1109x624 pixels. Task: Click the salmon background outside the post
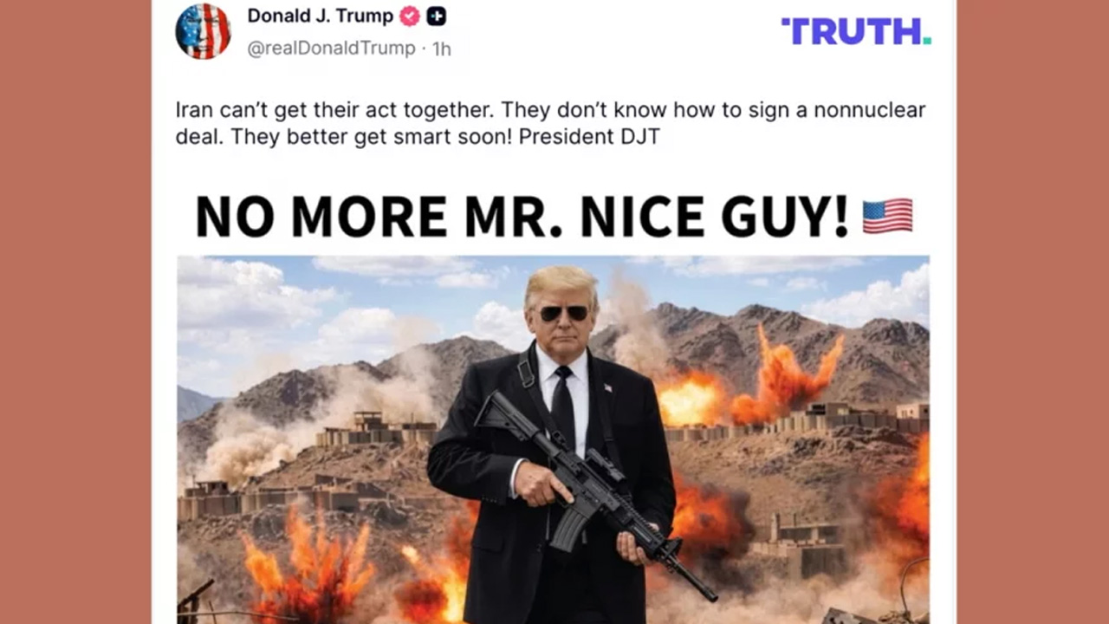(75, 312)
